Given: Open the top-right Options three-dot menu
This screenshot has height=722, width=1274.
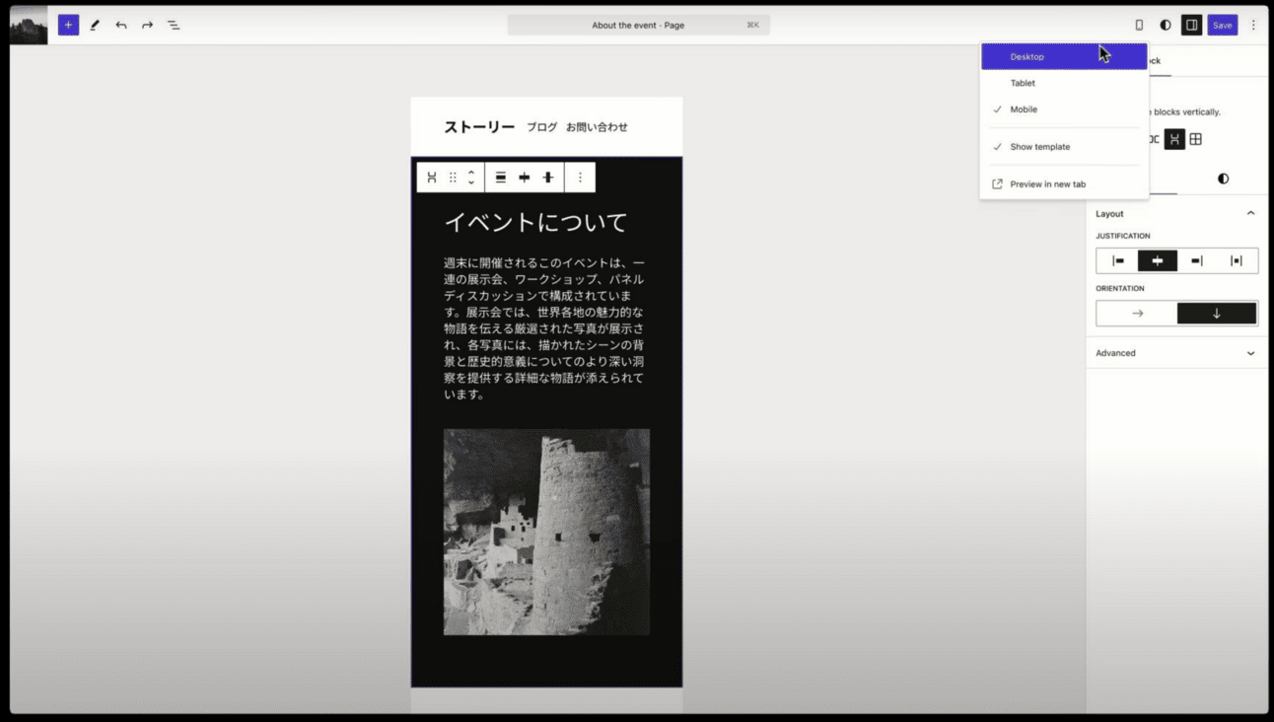Looking at the screenshot, I should coord(1253,25).
